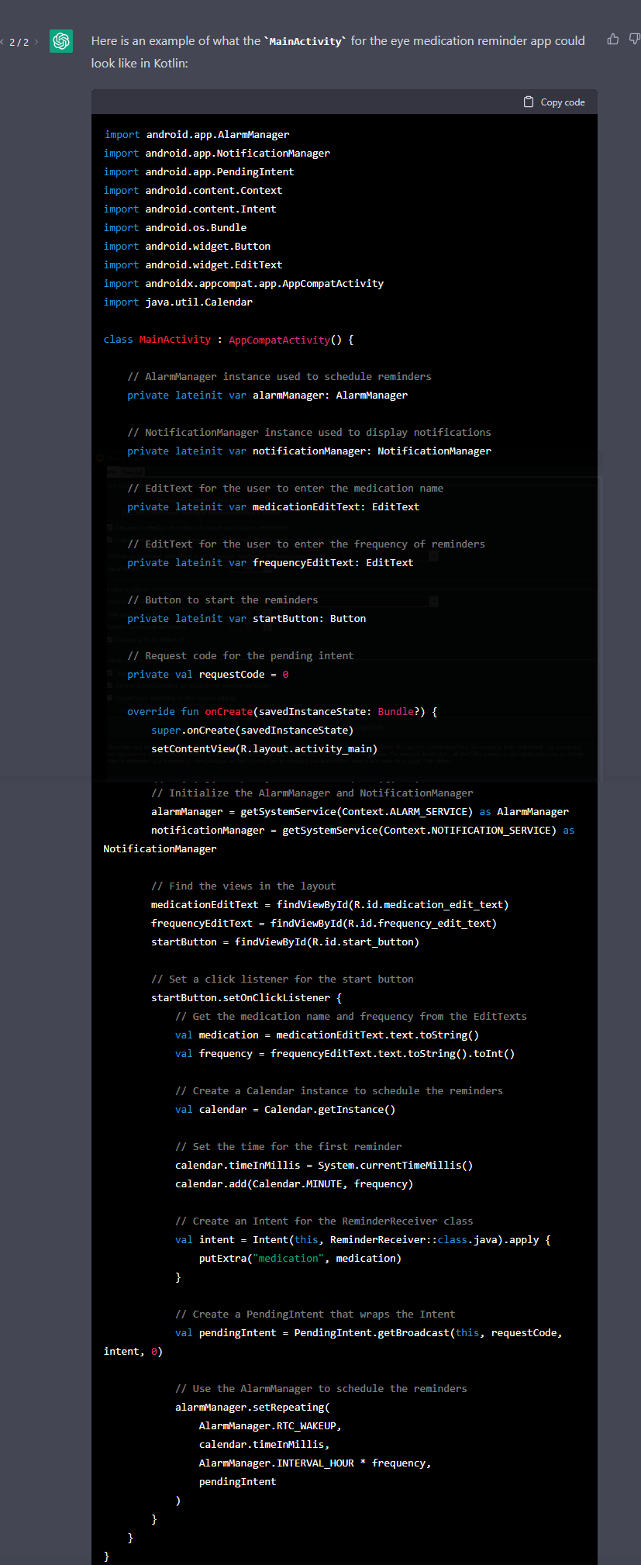Click the 'private lateinit var notificationManager' line

pyautogui.click(x=309, y=451)
